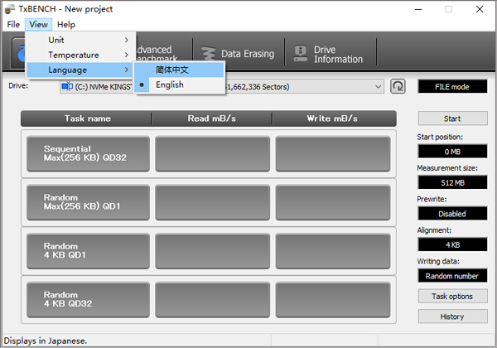The image size is (497, 348).
Task: Expand the Unit submenu
Action: (80, 40)
